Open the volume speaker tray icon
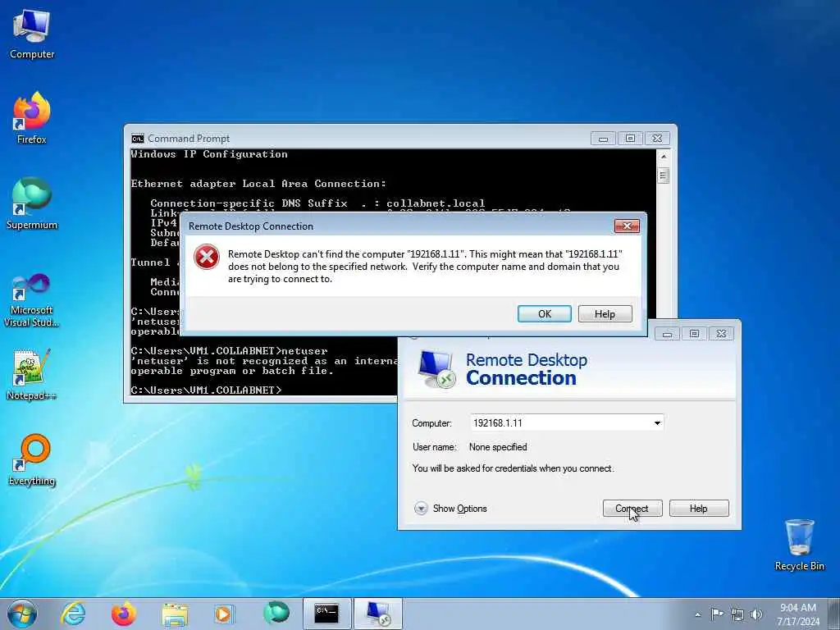This screenshot has height=630, width=840. (756, 614)
